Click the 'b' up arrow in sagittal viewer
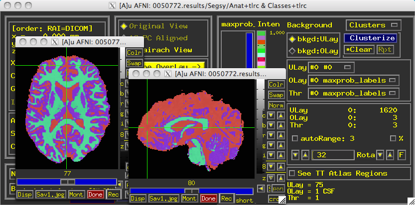The height and width of the screenshot is (205, 415). [x=281, y=125]
